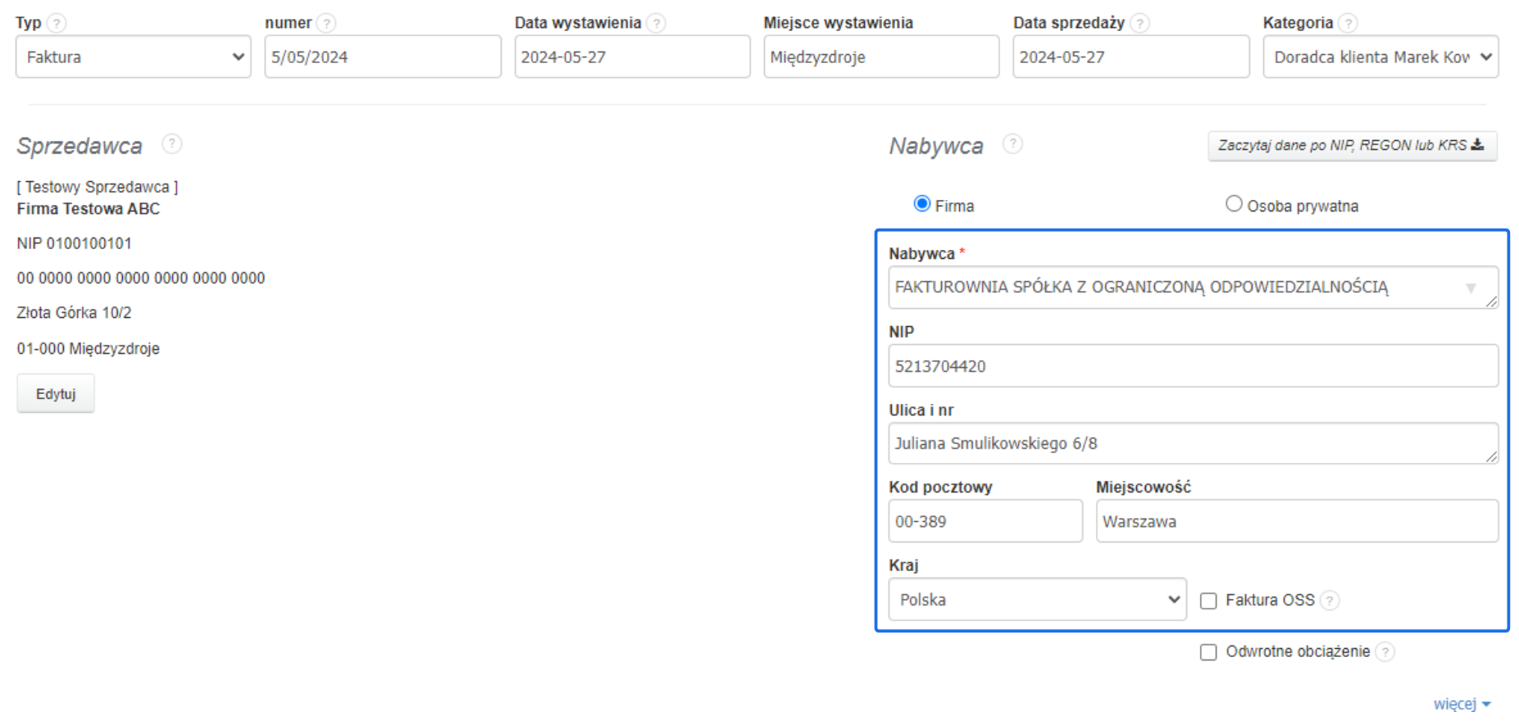1519x721 pixels.
Task: Expand the Nabywca name suggestions arrow
Action: [x=1471, y=288]
